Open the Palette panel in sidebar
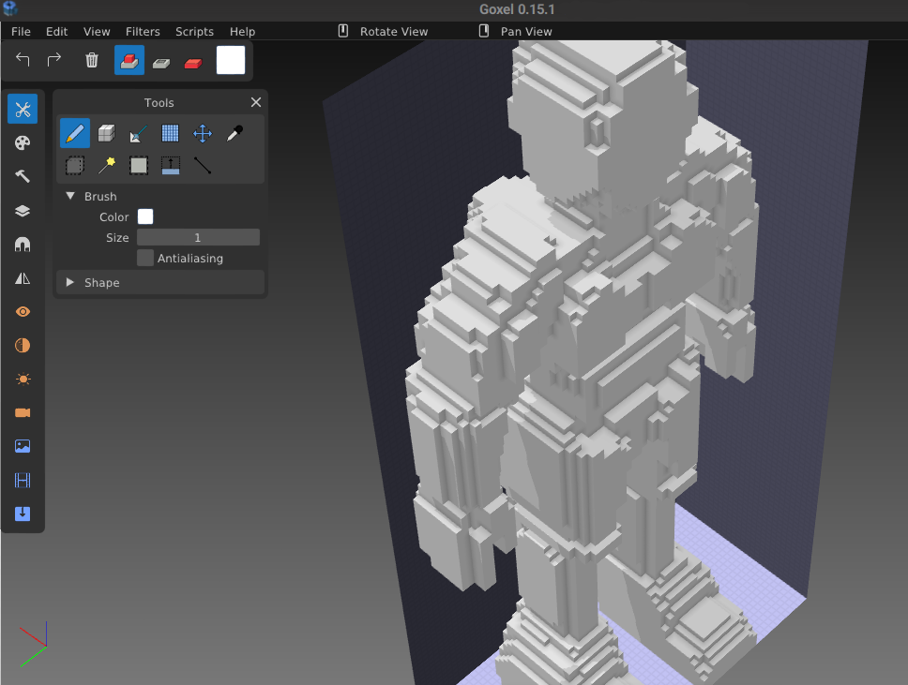Screen dimensions: 908x685 pos(23,143)
